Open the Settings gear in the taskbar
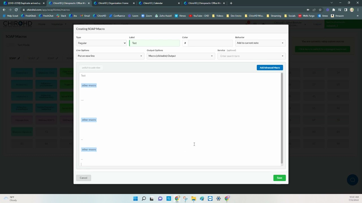Image resolution: width=362 pixels, height=203 pixels. (218, 198)
